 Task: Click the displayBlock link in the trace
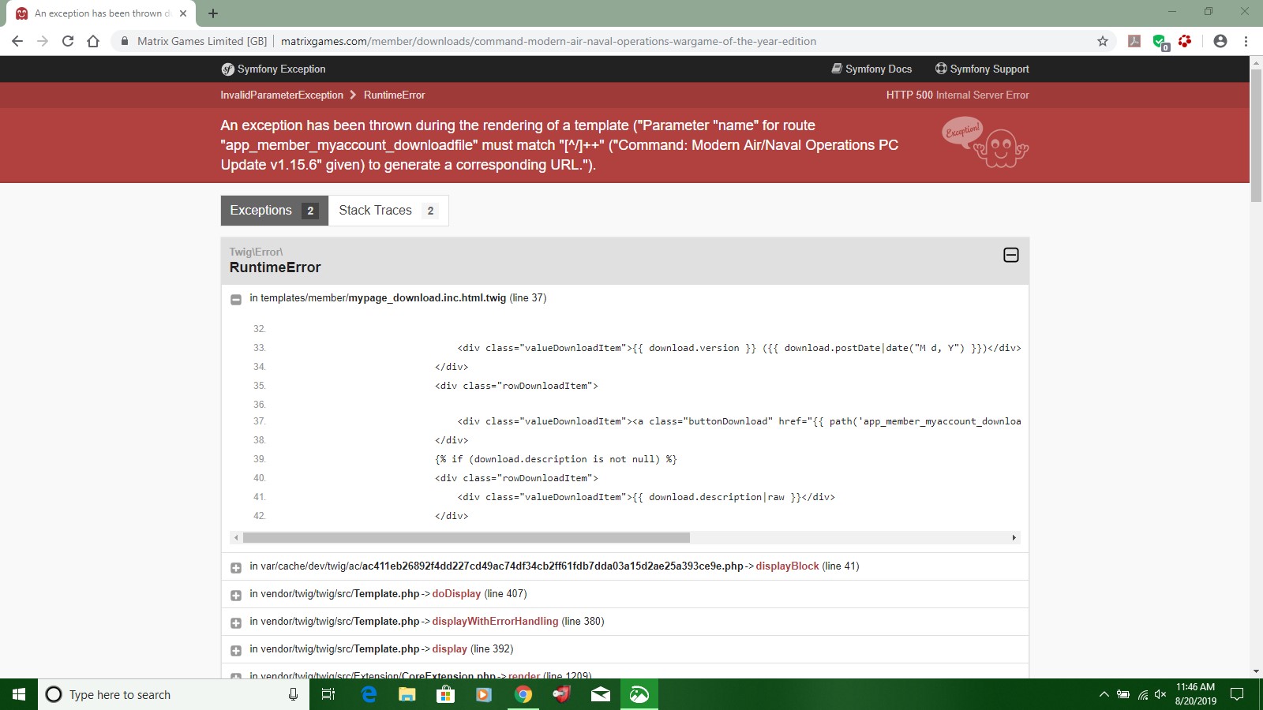click(787, 566)
